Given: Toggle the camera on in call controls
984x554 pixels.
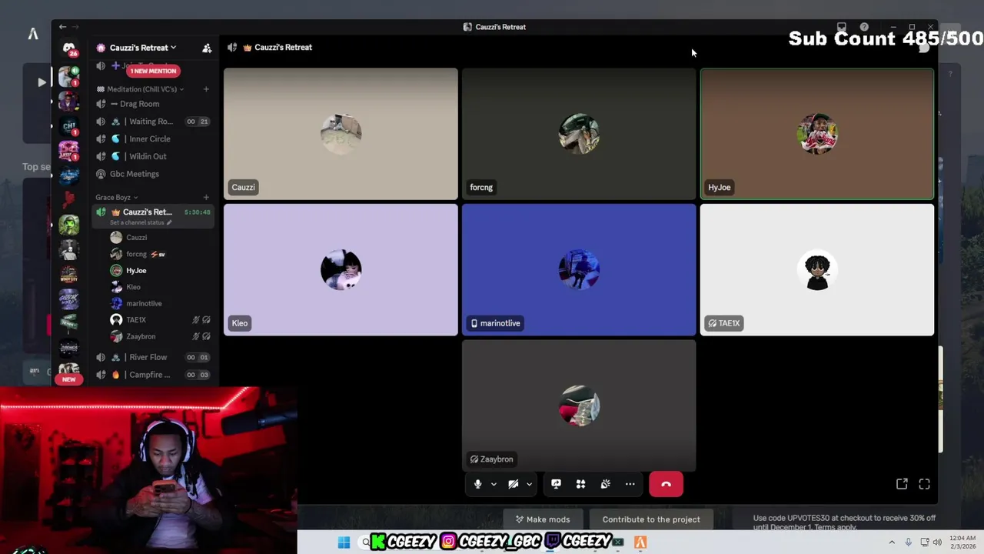Looking at the screenshot, I should (x=513, y=484).
